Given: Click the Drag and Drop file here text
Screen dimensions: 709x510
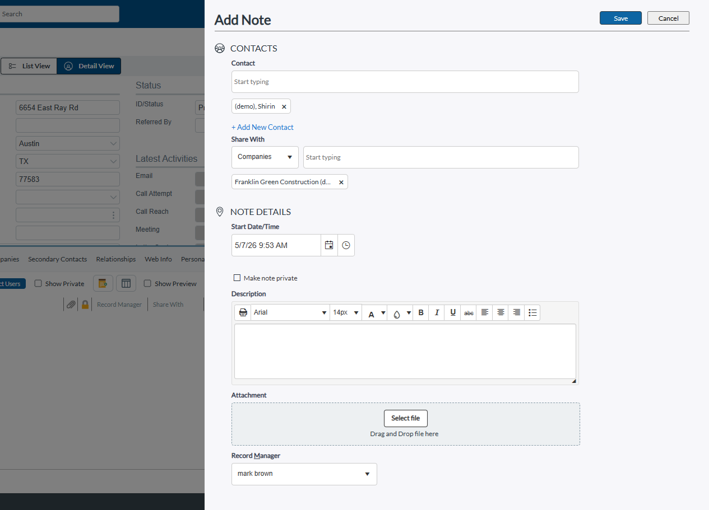Looking at the screenshot, I should (404, 434).
